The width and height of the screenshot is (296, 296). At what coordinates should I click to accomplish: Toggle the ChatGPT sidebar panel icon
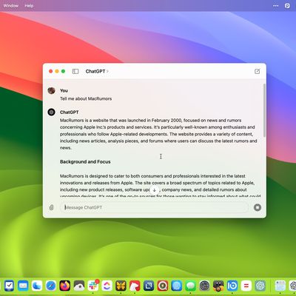[x=75, y=71]
